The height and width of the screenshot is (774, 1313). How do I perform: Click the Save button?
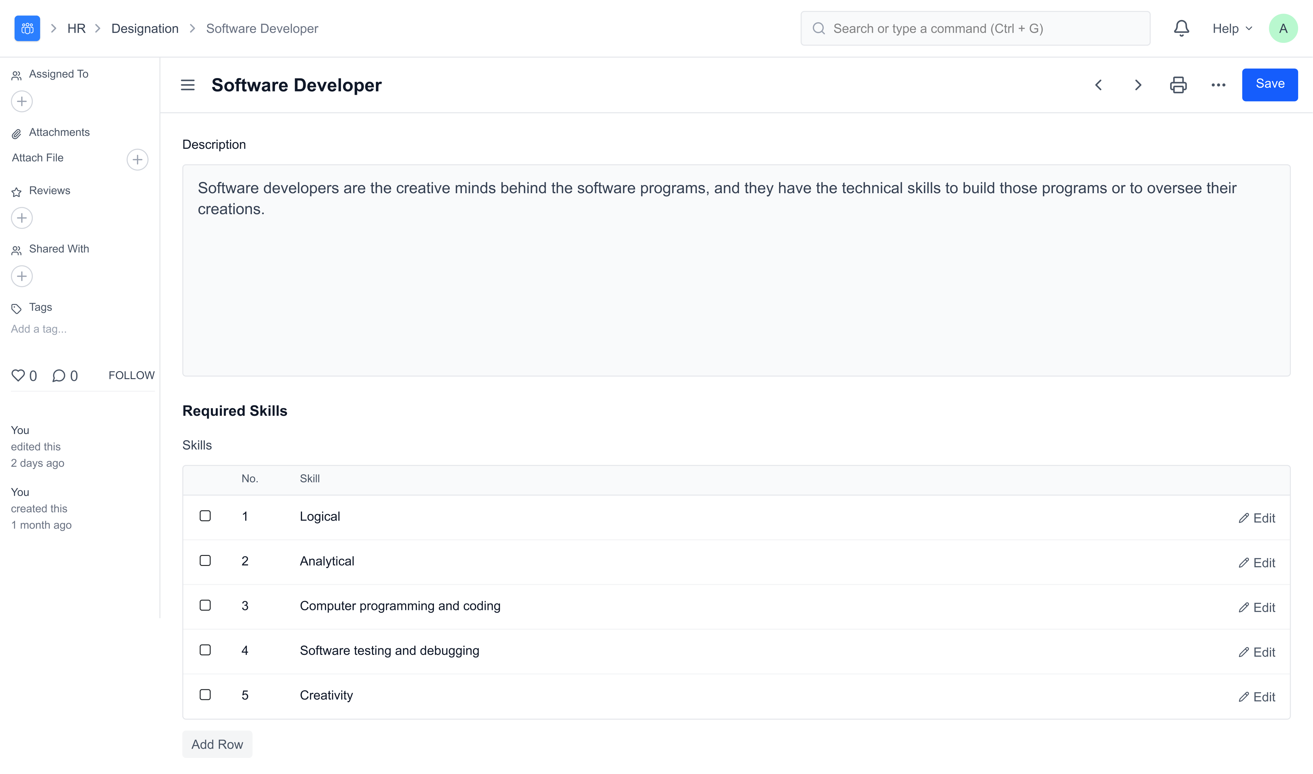click(x=1269, y=84)
